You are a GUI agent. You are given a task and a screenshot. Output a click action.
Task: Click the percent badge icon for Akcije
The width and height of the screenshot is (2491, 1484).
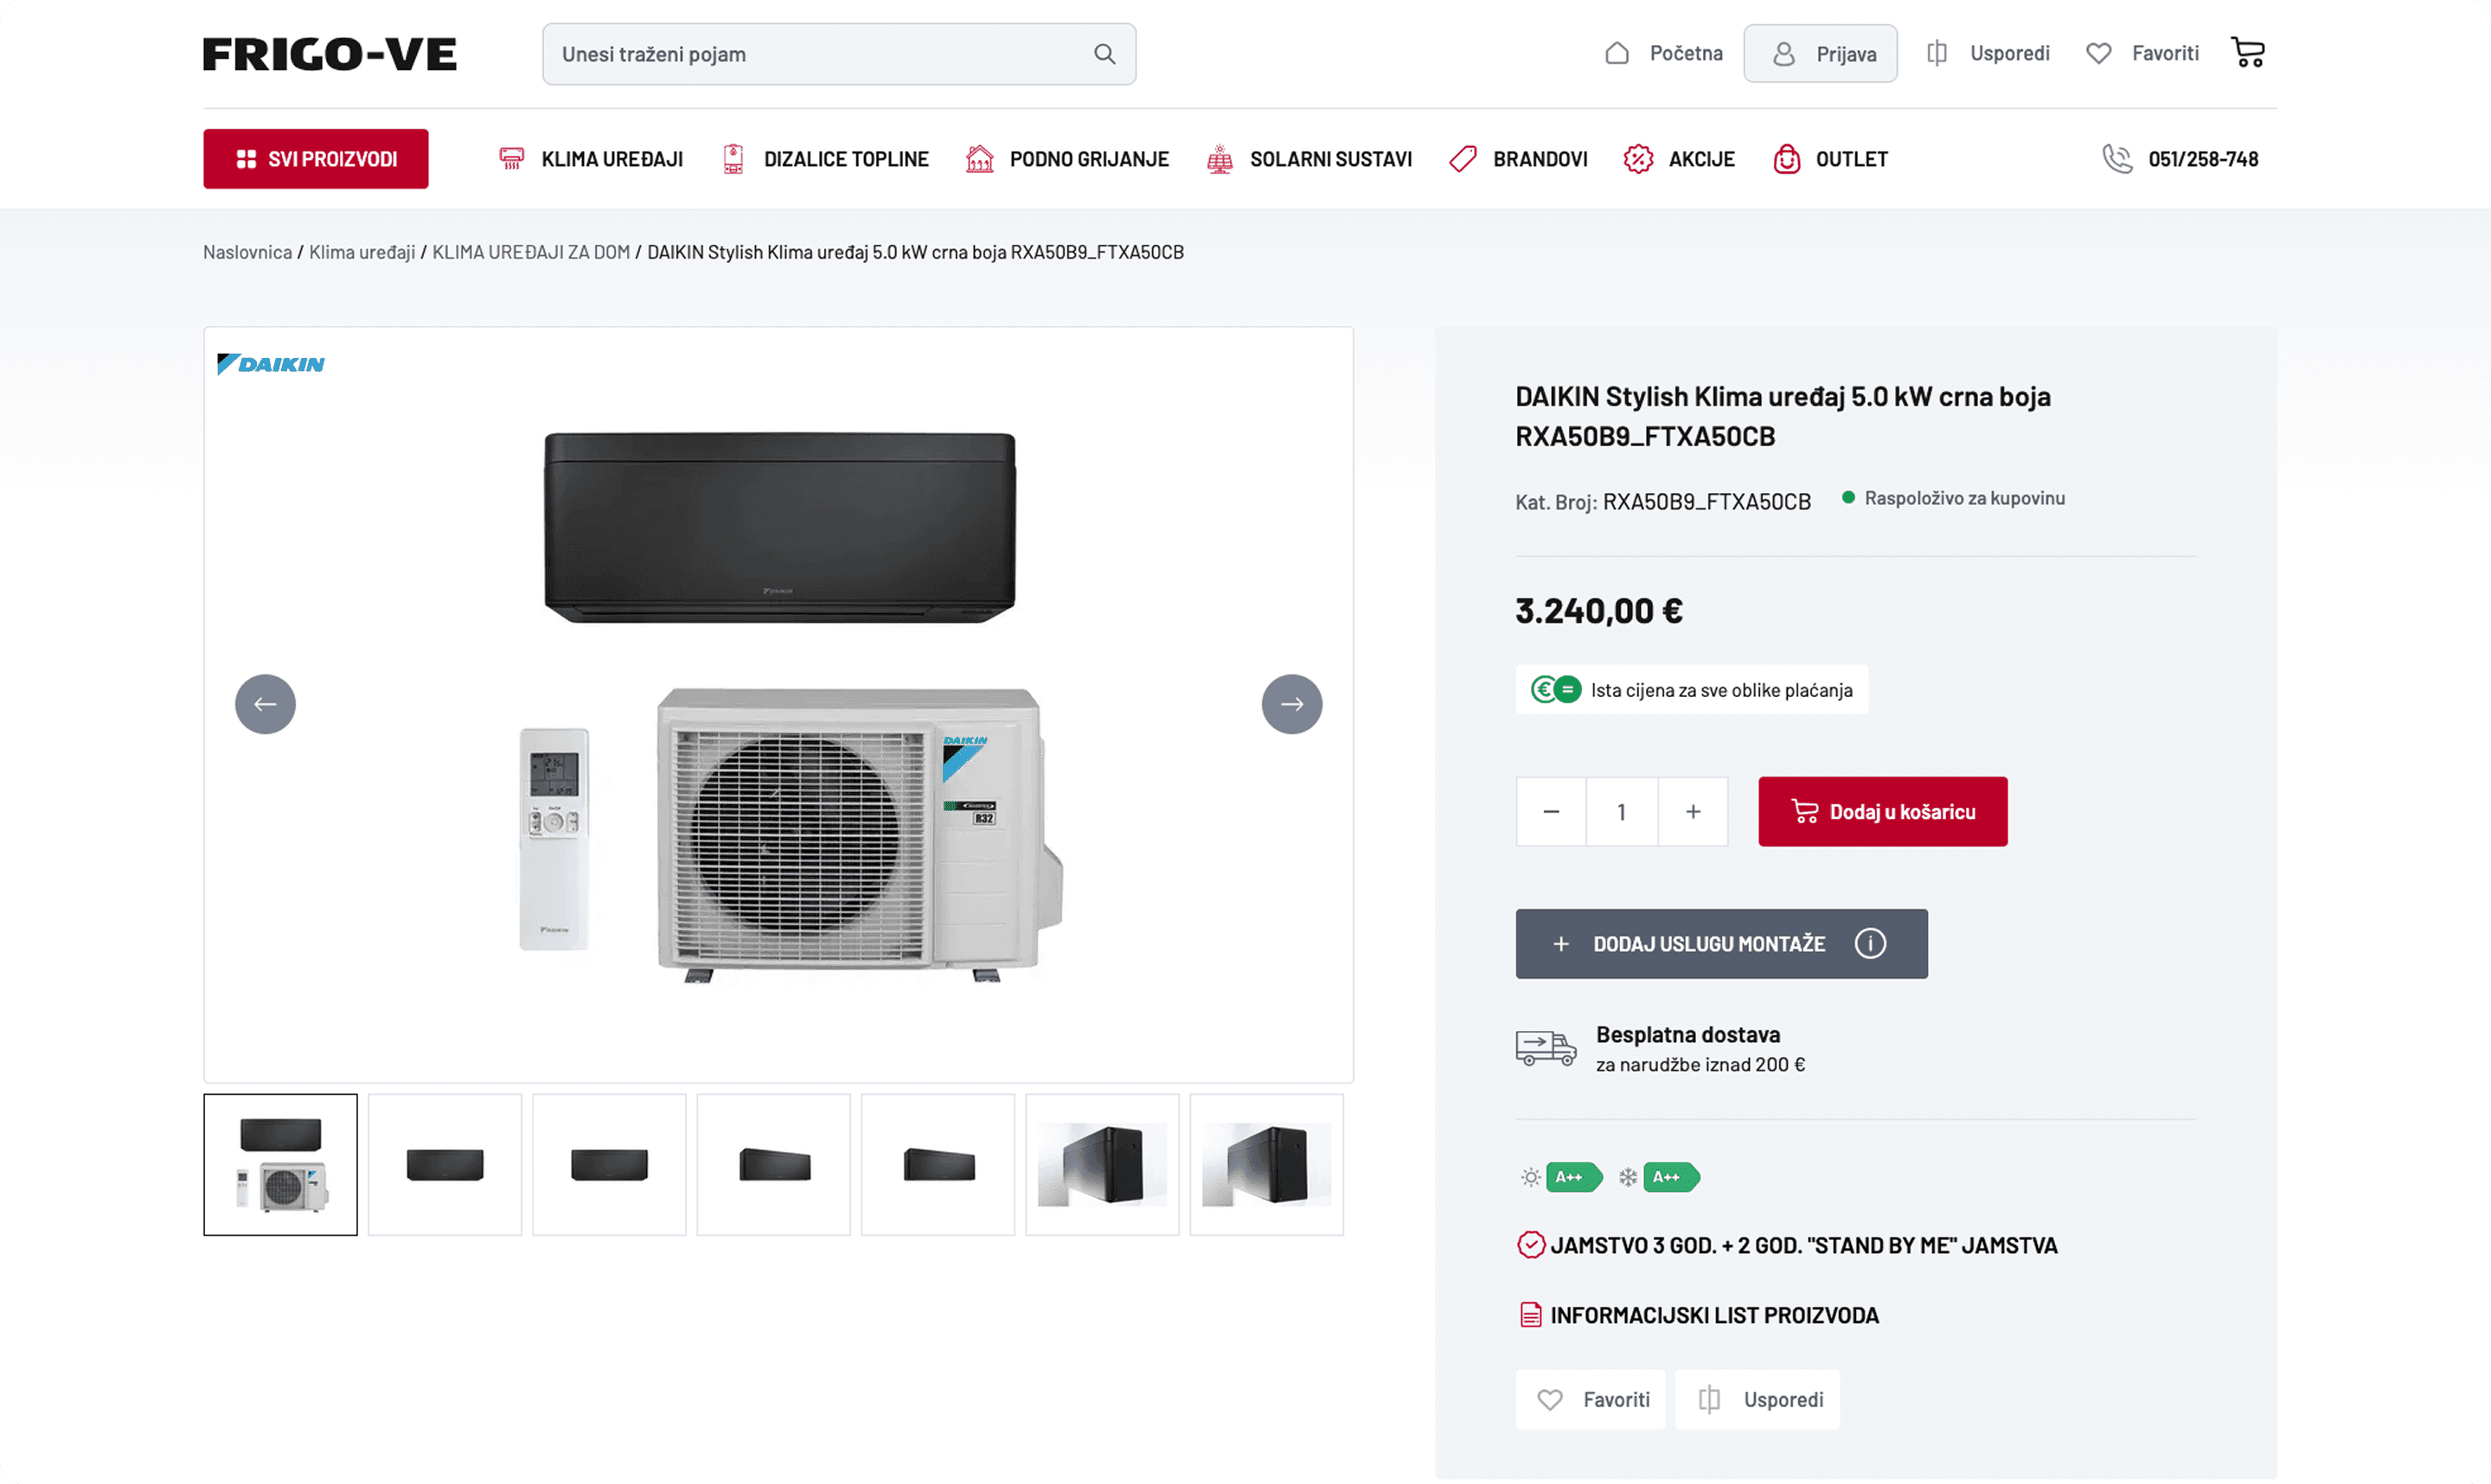1638,159
